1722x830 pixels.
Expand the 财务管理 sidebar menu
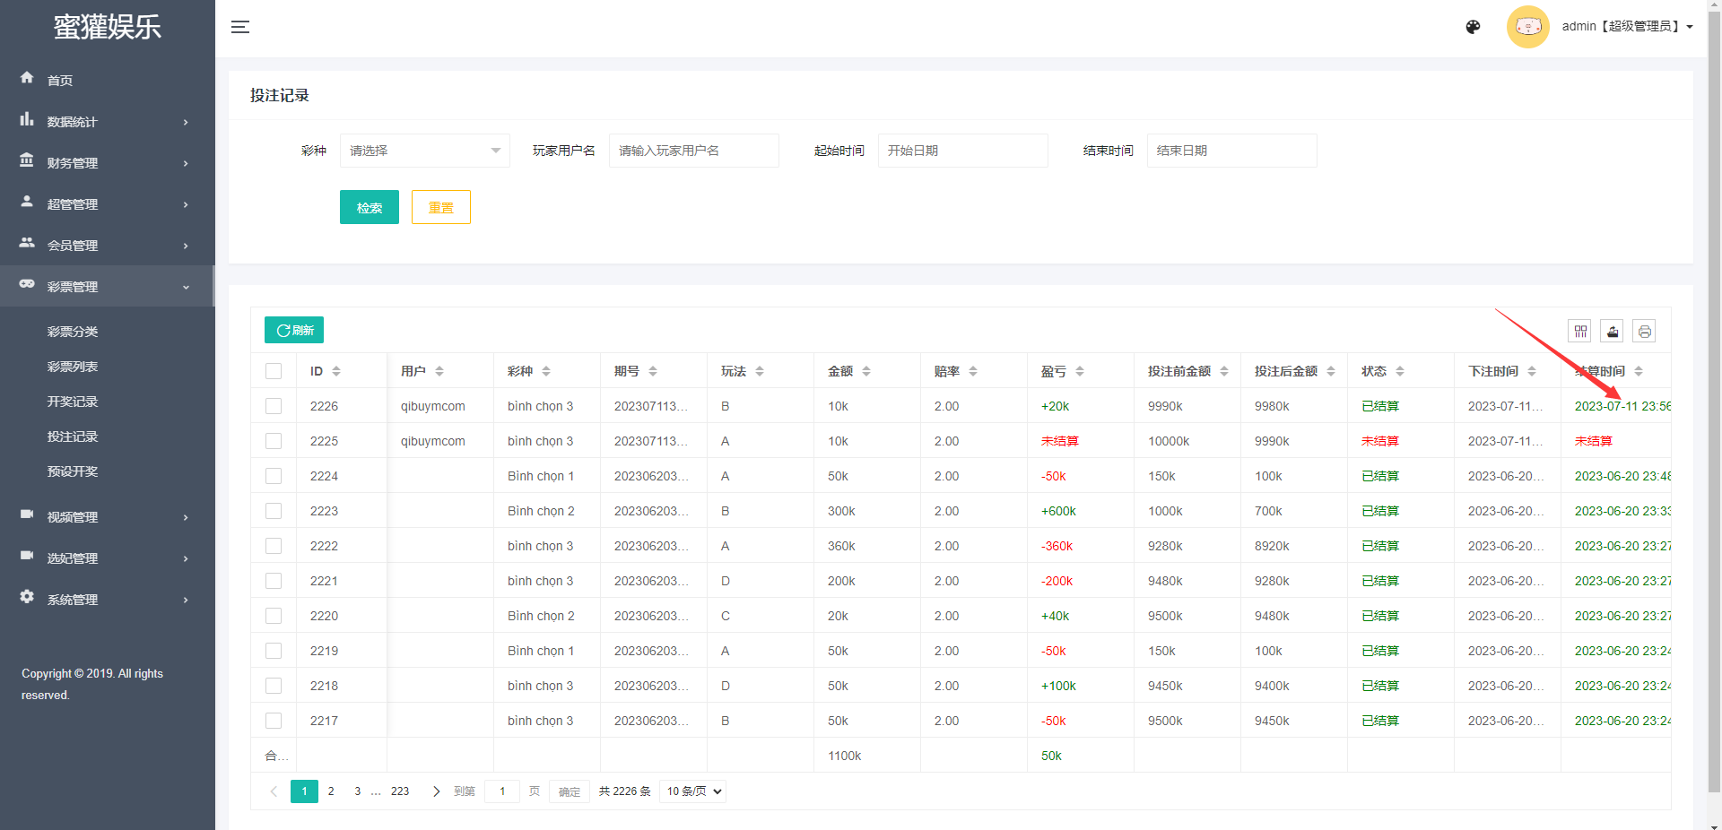107,163
